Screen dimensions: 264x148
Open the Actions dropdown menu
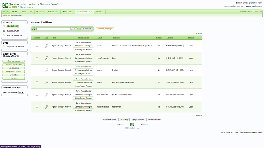point(86,28)
